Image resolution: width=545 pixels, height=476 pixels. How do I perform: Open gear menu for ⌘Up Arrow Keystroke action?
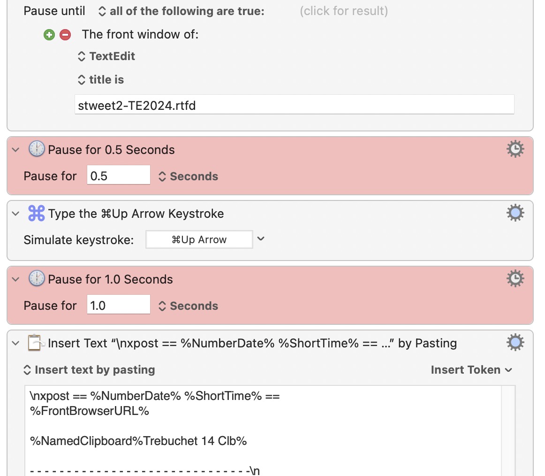point(515,213)
